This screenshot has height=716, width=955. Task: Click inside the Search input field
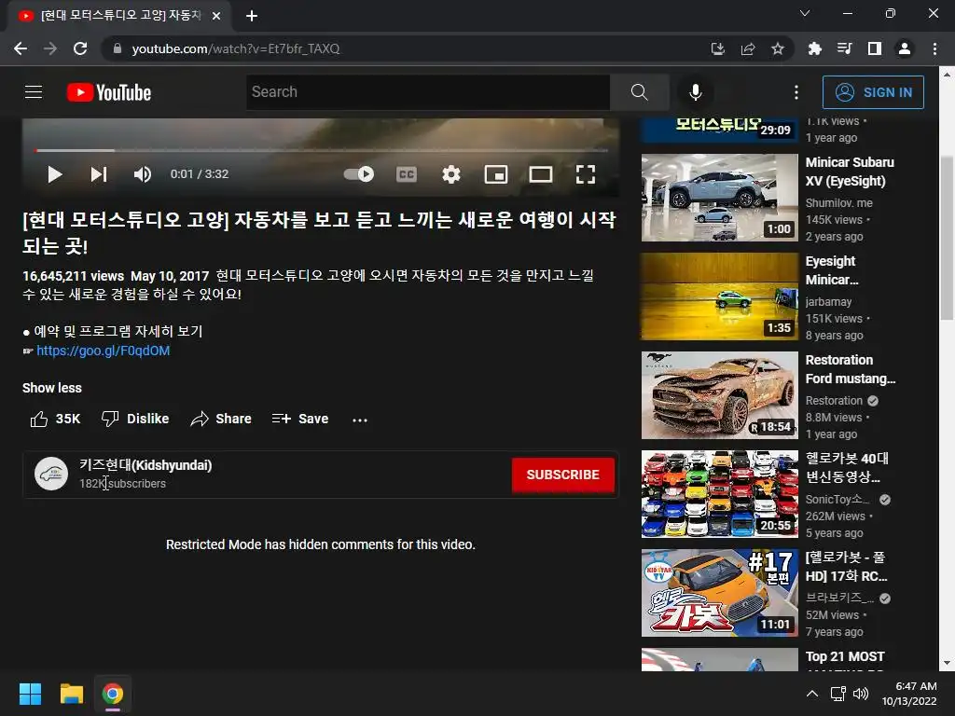(428, 92)
